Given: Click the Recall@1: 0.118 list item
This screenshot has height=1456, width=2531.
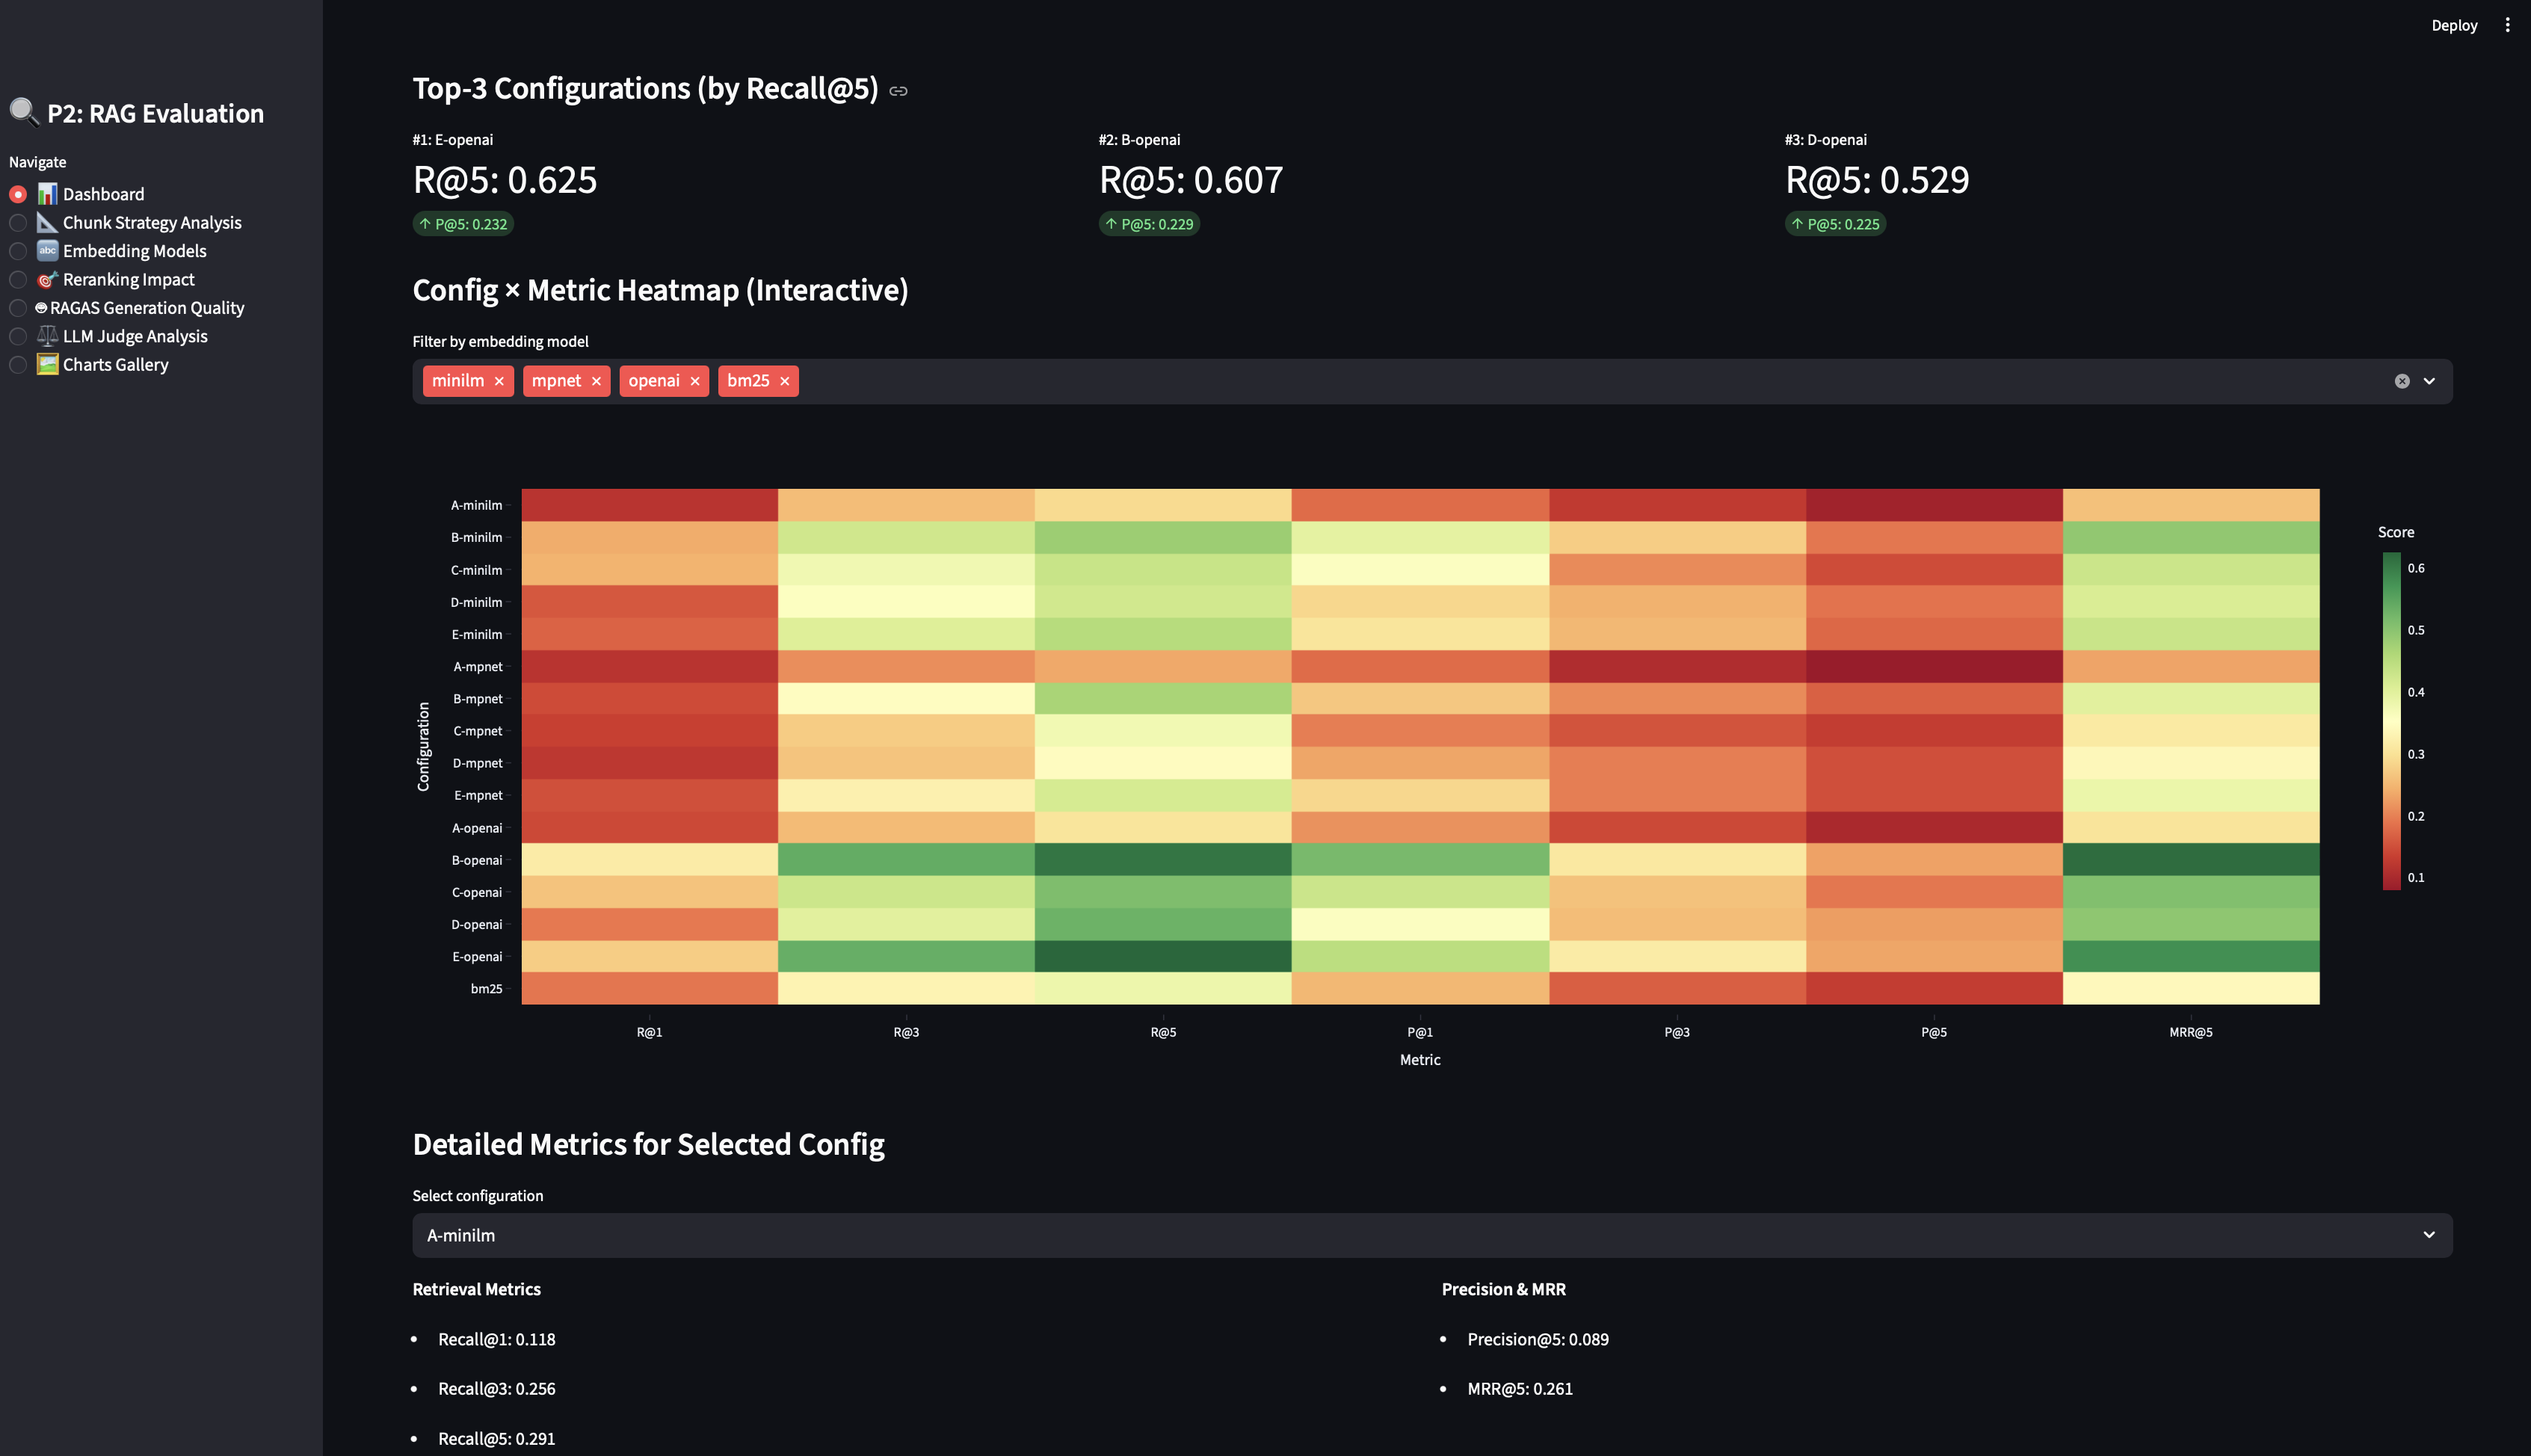Looking at the screenshot, I should 496,1339.
